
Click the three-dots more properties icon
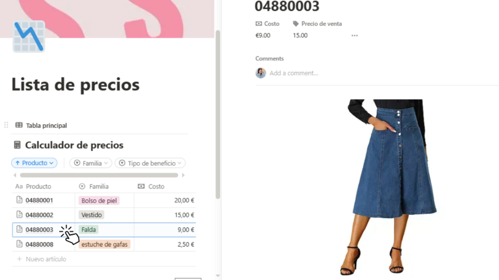pyautogui.click(x=355, y=36)
